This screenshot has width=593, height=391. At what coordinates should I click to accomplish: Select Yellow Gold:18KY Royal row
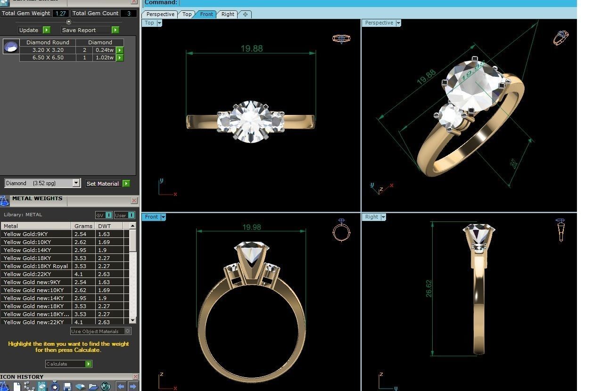click(x=65, y=266)
